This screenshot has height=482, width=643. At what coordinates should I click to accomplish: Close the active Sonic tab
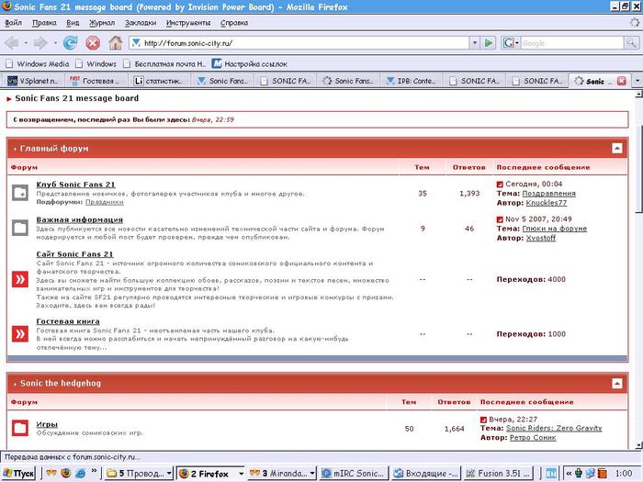click(x=622, y=81)
